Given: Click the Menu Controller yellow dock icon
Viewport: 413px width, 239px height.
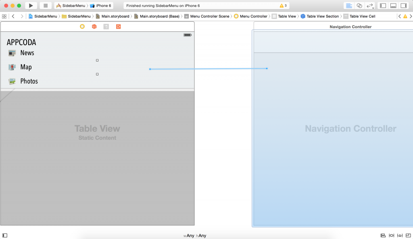Looking at the screenshot, I should coord(82,27).
